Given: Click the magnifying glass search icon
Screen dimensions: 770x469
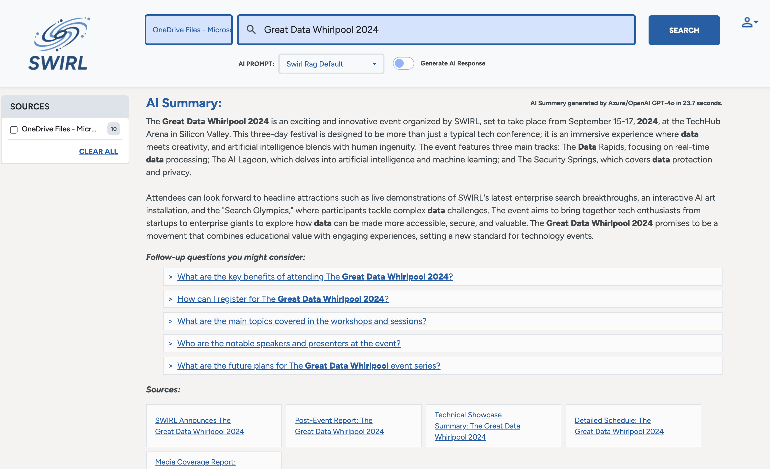Looking at the screenshot, I should point(251,30).
